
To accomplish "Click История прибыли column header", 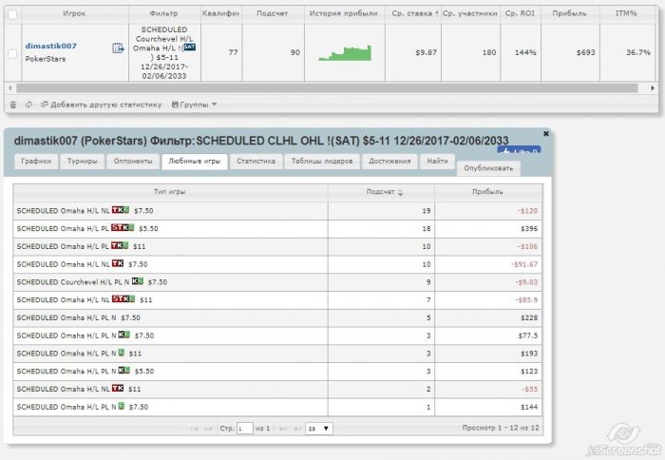I will coord(344,13).
